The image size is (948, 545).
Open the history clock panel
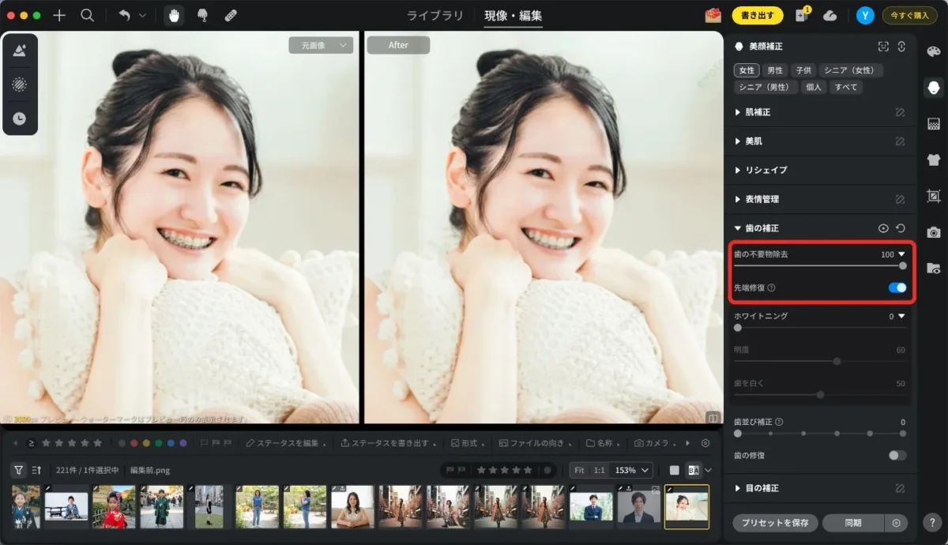tap(20, 118)
